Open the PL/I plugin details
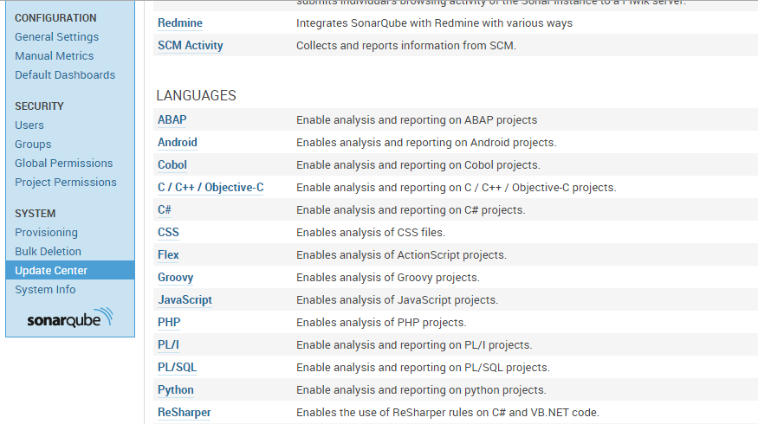The width and height of the screenshot is (758, 424). point(168,344)
